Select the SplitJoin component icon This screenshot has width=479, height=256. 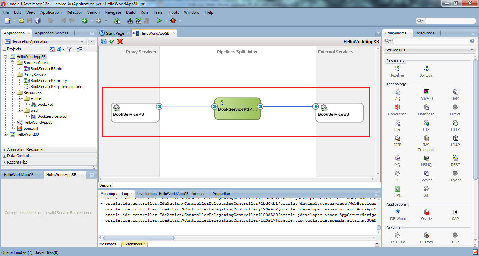[426, 69]
